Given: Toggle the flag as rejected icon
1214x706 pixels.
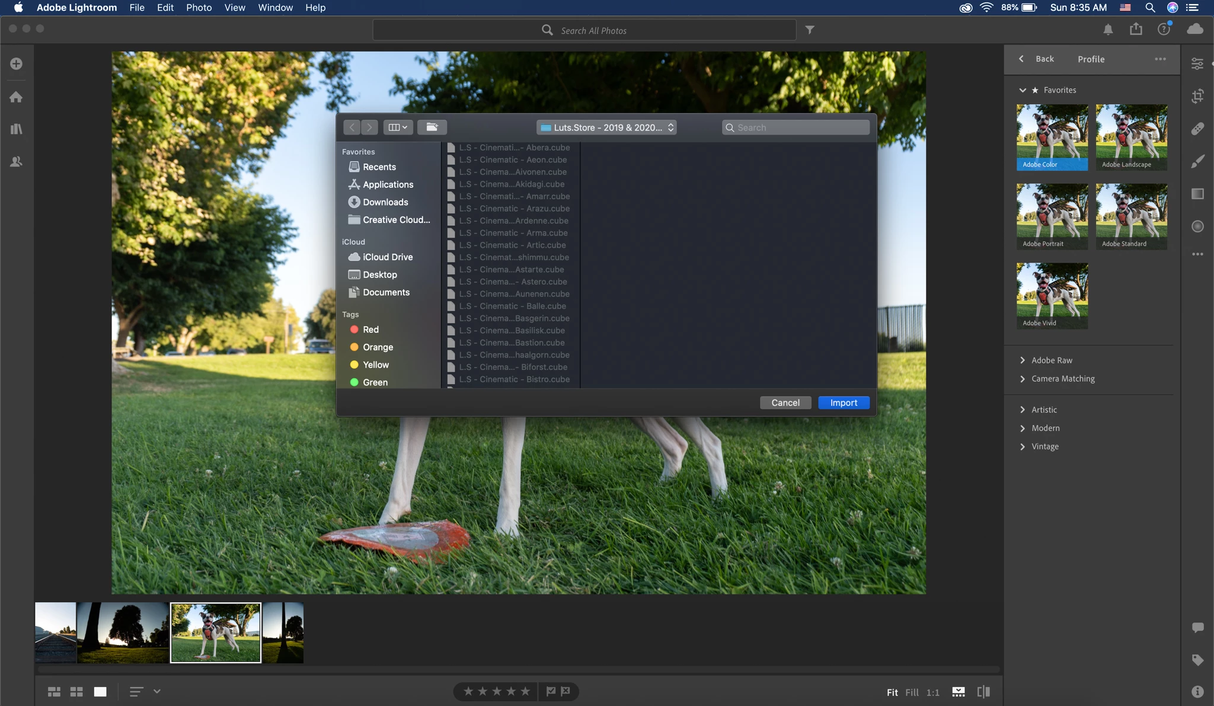Looking at the screenshot, I should [566, 691].
